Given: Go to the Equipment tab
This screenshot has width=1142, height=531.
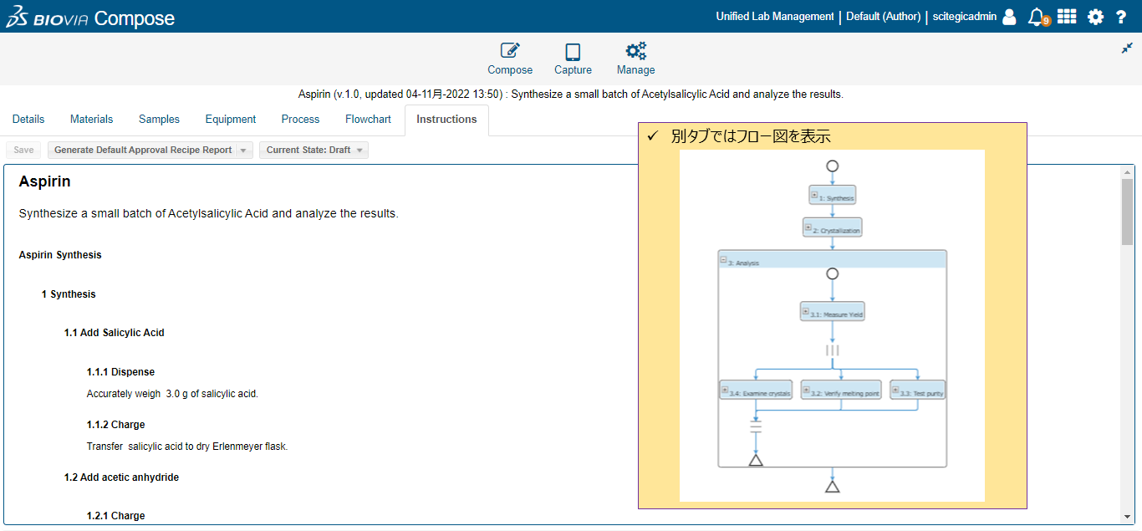Looking at the screenshot, I should click(x=231, y=120).
